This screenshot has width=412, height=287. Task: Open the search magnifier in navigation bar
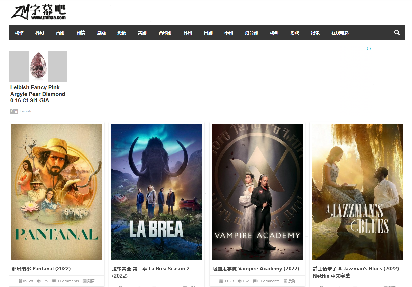(x=397, y=33)
